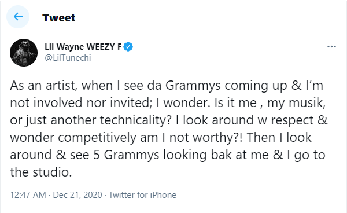This screenshot has height=213, width=347.
Task: Click the closing words 'the studio.'
Action: pyautogui.click(x=41, y=172)
